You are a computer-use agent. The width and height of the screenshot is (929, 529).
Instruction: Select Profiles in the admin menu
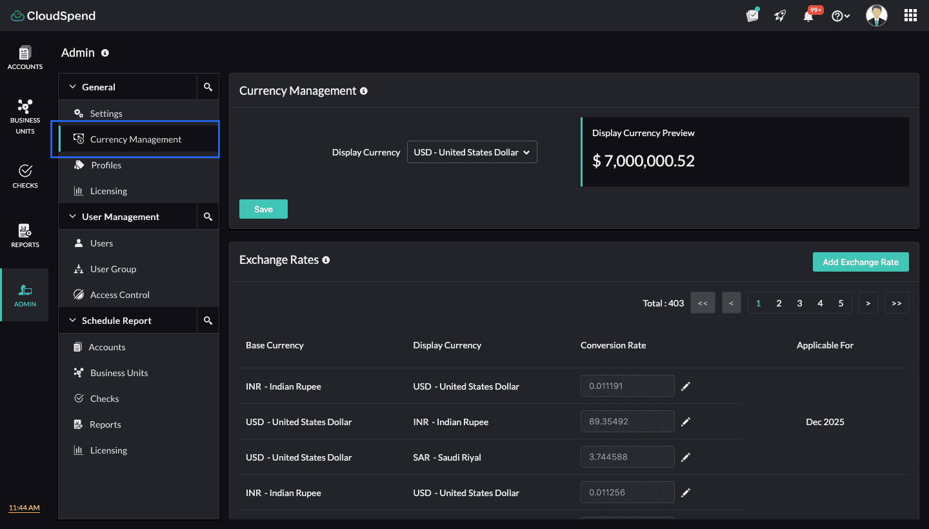coord(107,165)
